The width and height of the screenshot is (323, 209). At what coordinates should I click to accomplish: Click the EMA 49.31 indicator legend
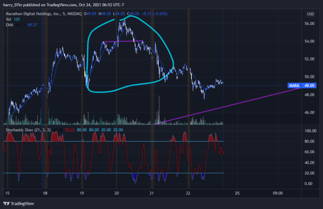click(21, 25)
